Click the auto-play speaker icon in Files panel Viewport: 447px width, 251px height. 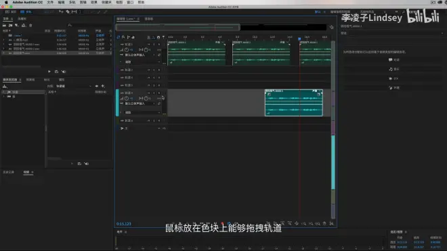click(x=64, y=72)
